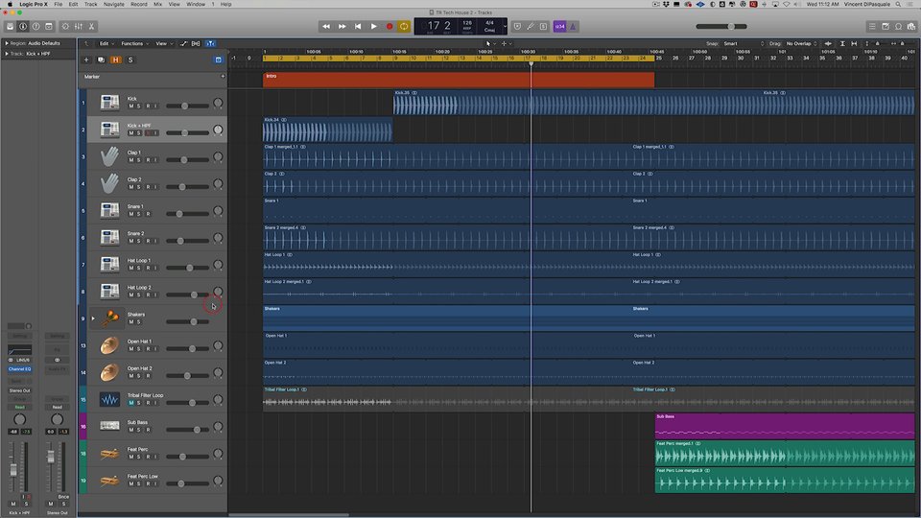Click the Clap 1 hand track icon
The width and height of the screenshot is (921, 518).
(x=109, y=156)
